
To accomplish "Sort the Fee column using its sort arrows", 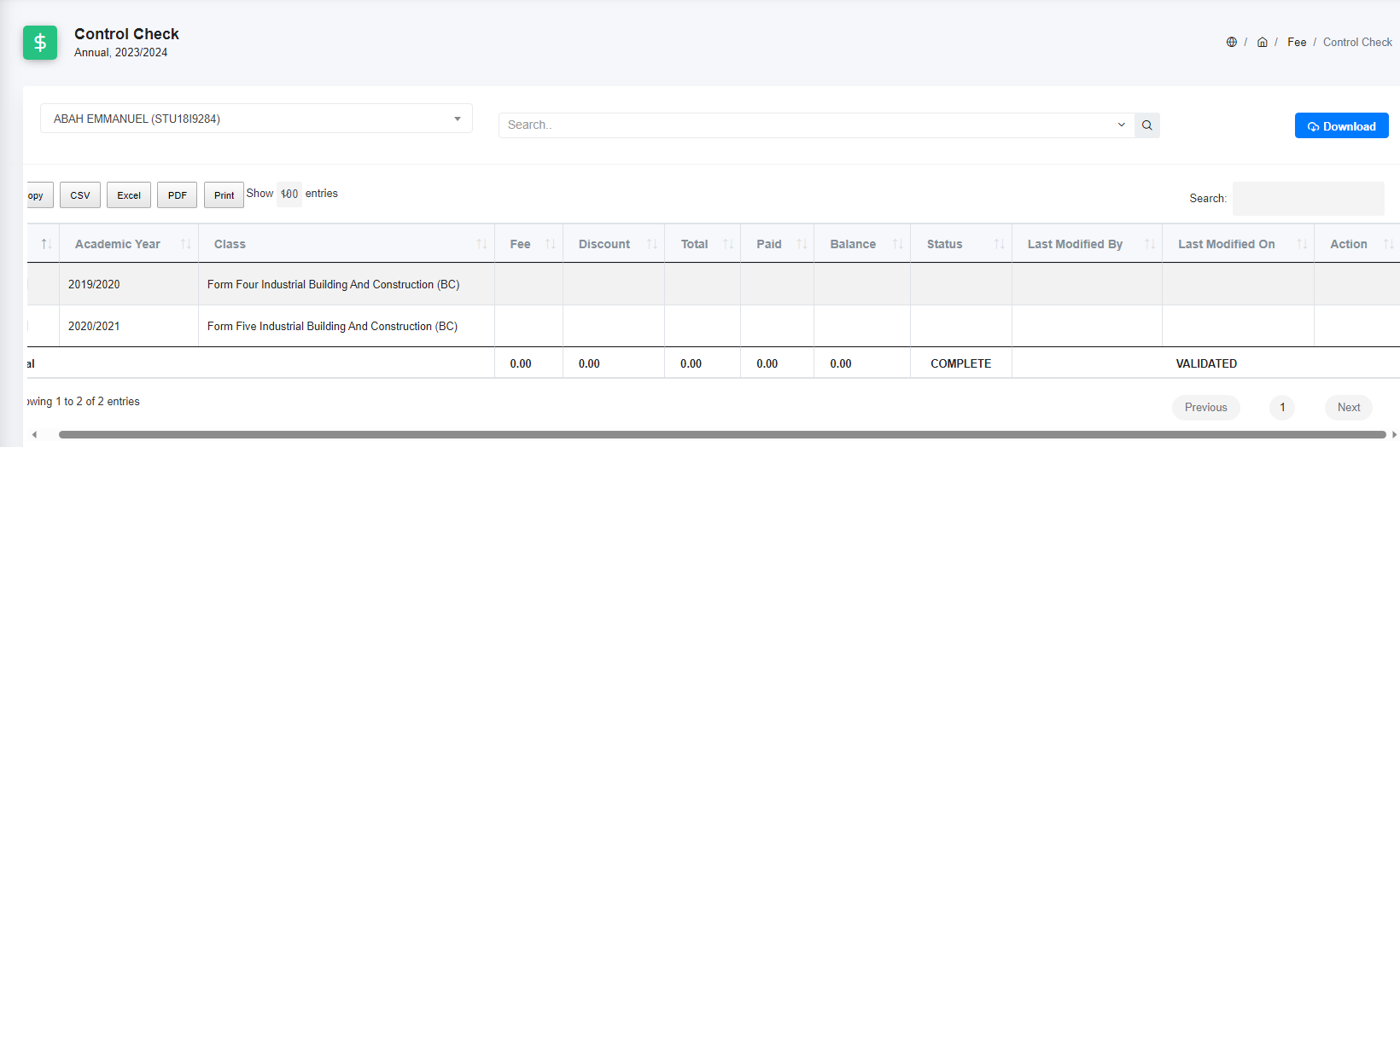I will point(550,243).
